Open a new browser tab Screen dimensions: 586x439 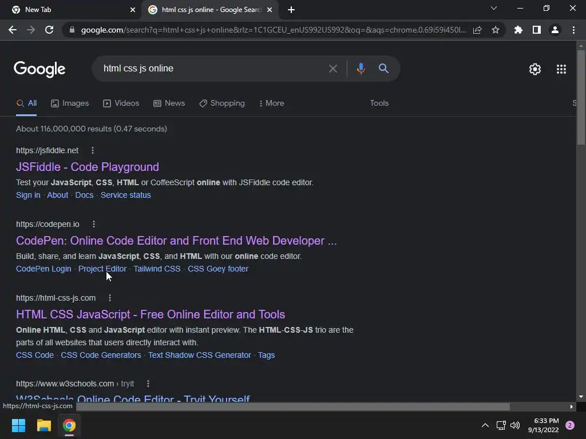tap(291, 10)
